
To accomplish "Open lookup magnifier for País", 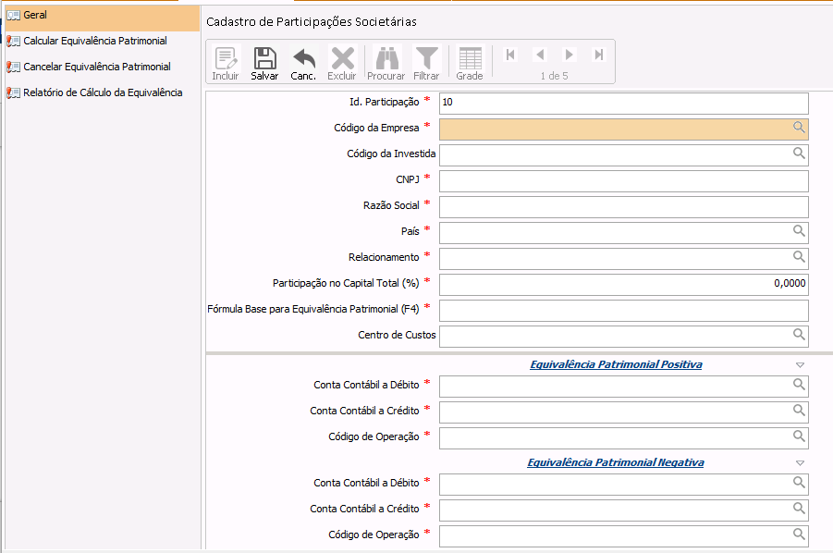I will (x=799, y=230).
